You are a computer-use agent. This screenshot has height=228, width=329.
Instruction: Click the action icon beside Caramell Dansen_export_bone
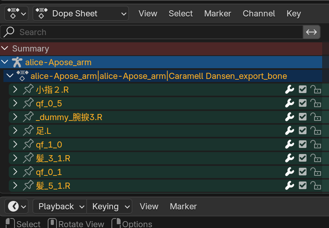pyautogui.click(x=23, y=76)
